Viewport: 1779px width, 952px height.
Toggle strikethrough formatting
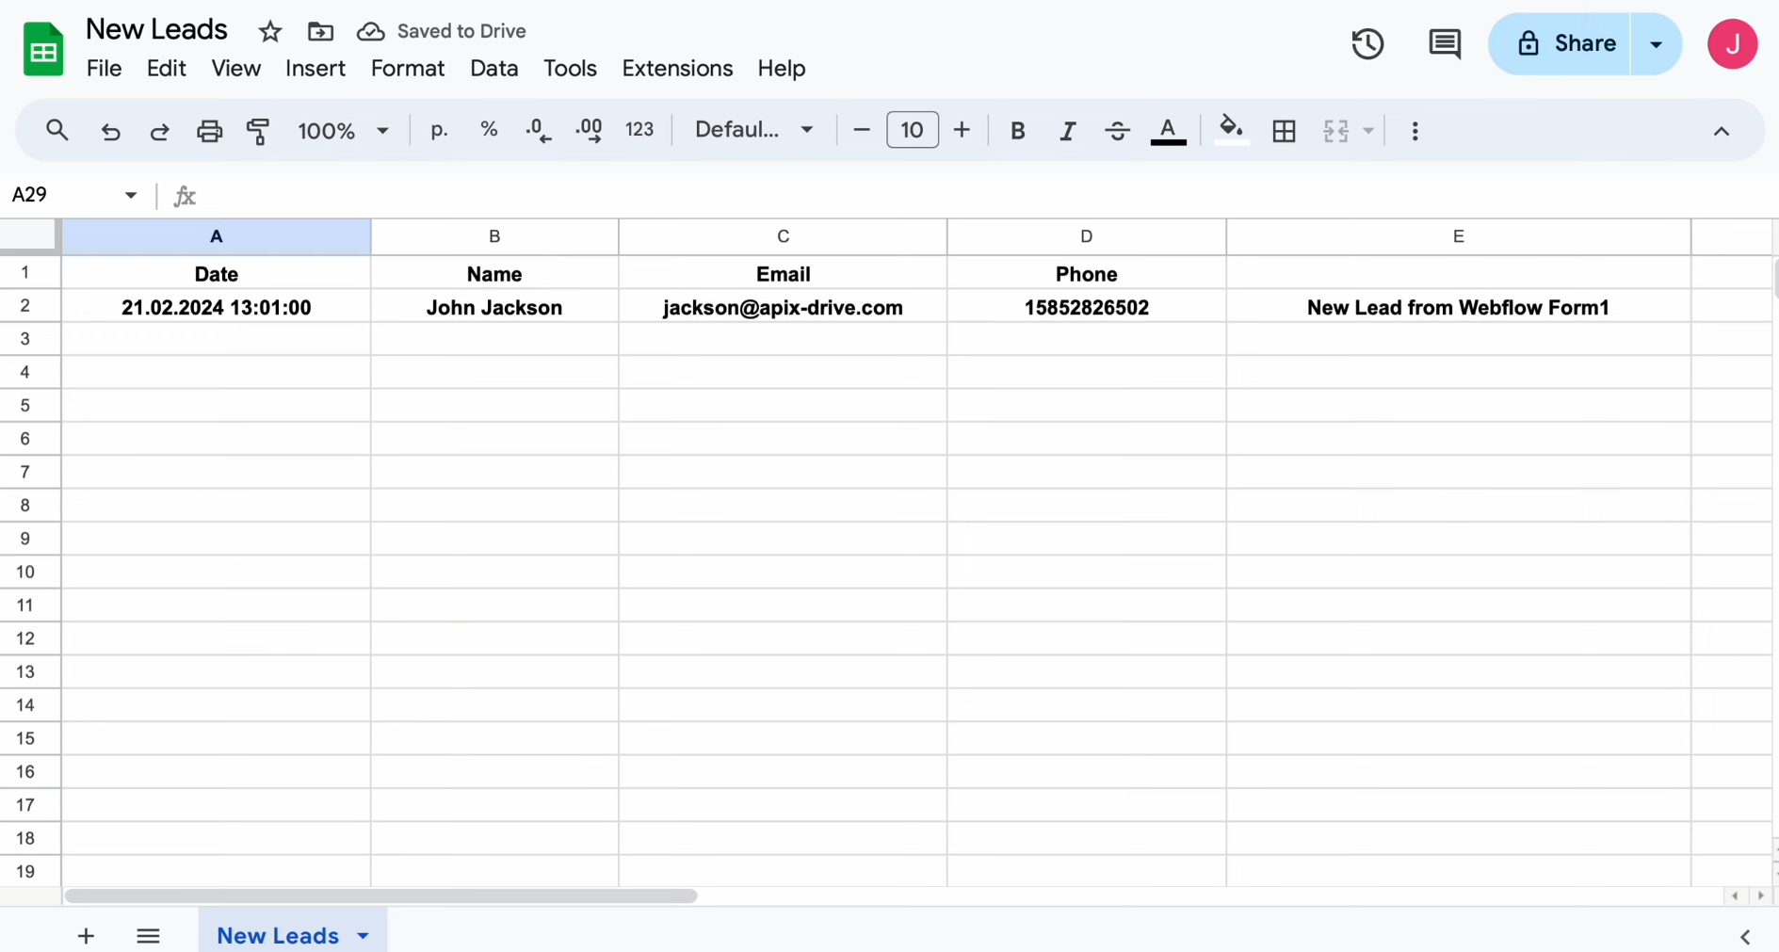pyautogui.click(x=1117, y=131)
